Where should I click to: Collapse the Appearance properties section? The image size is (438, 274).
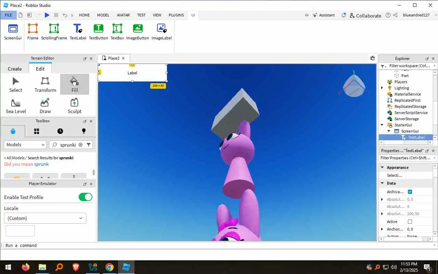(383, 167)
